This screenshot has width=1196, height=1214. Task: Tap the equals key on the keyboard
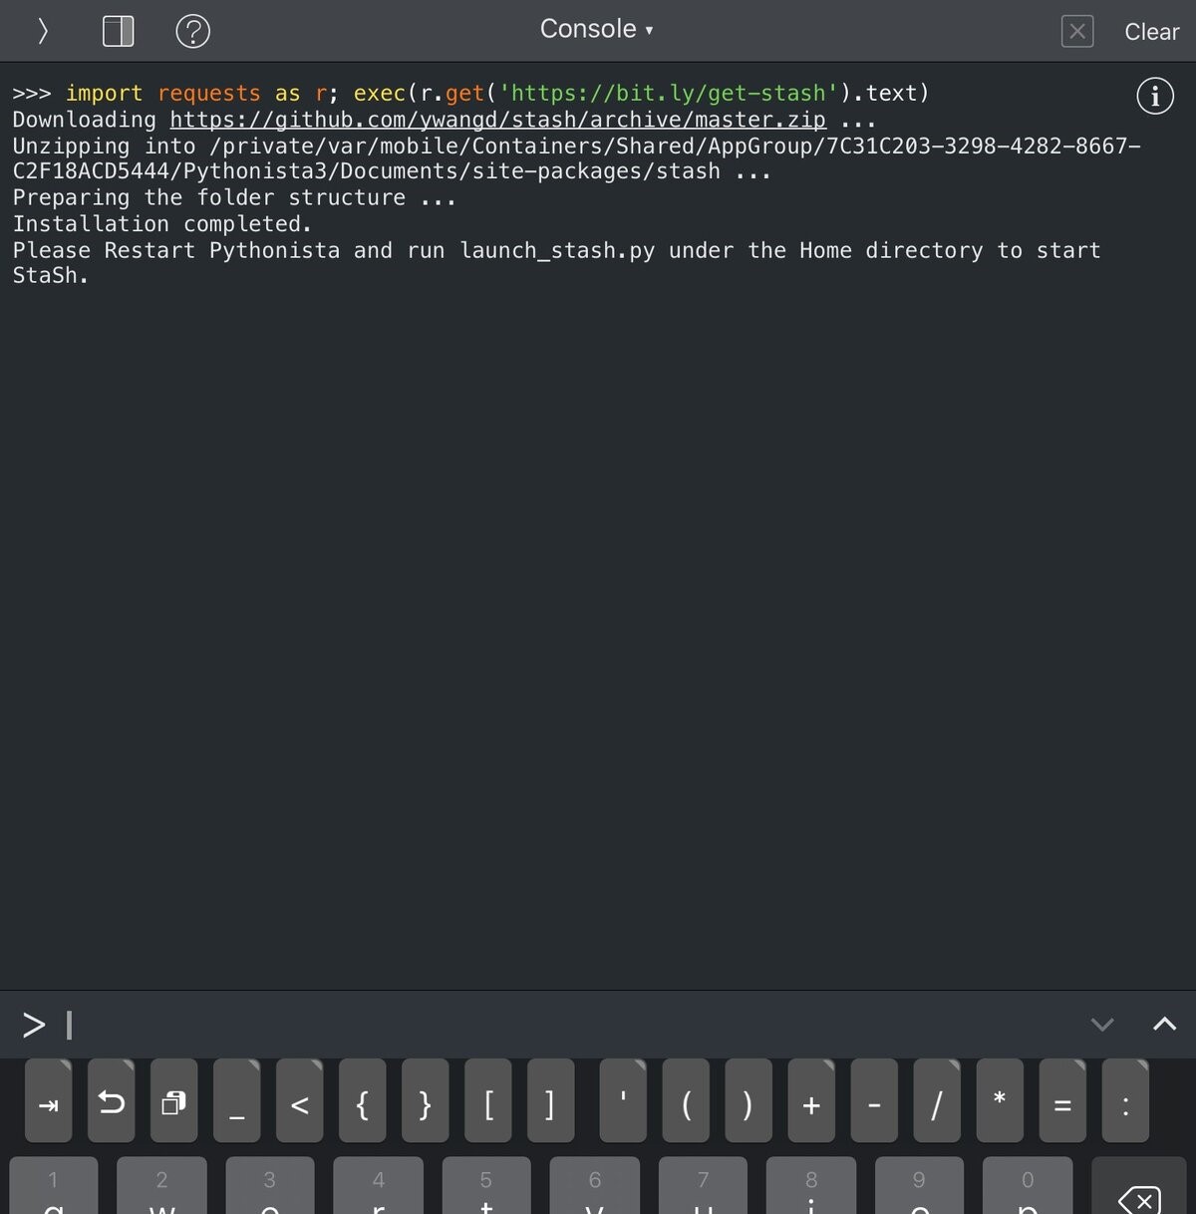tap(1062, 1103)
